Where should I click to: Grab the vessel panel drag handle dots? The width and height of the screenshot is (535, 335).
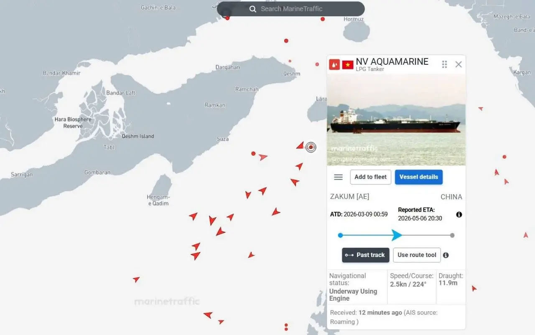[x=444, y=64]
